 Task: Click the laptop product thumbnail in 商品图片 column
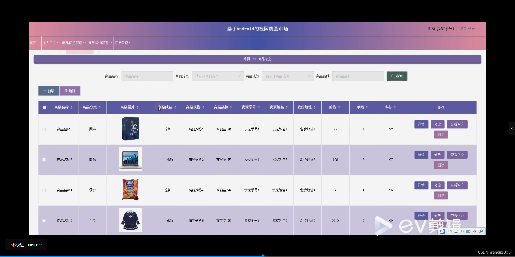pos(130,159)
